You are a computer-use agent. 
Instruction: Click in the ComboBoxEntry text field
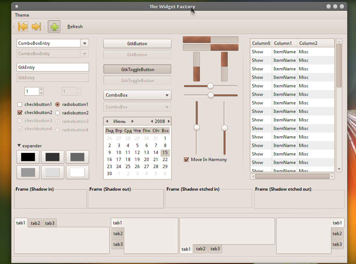48,43
